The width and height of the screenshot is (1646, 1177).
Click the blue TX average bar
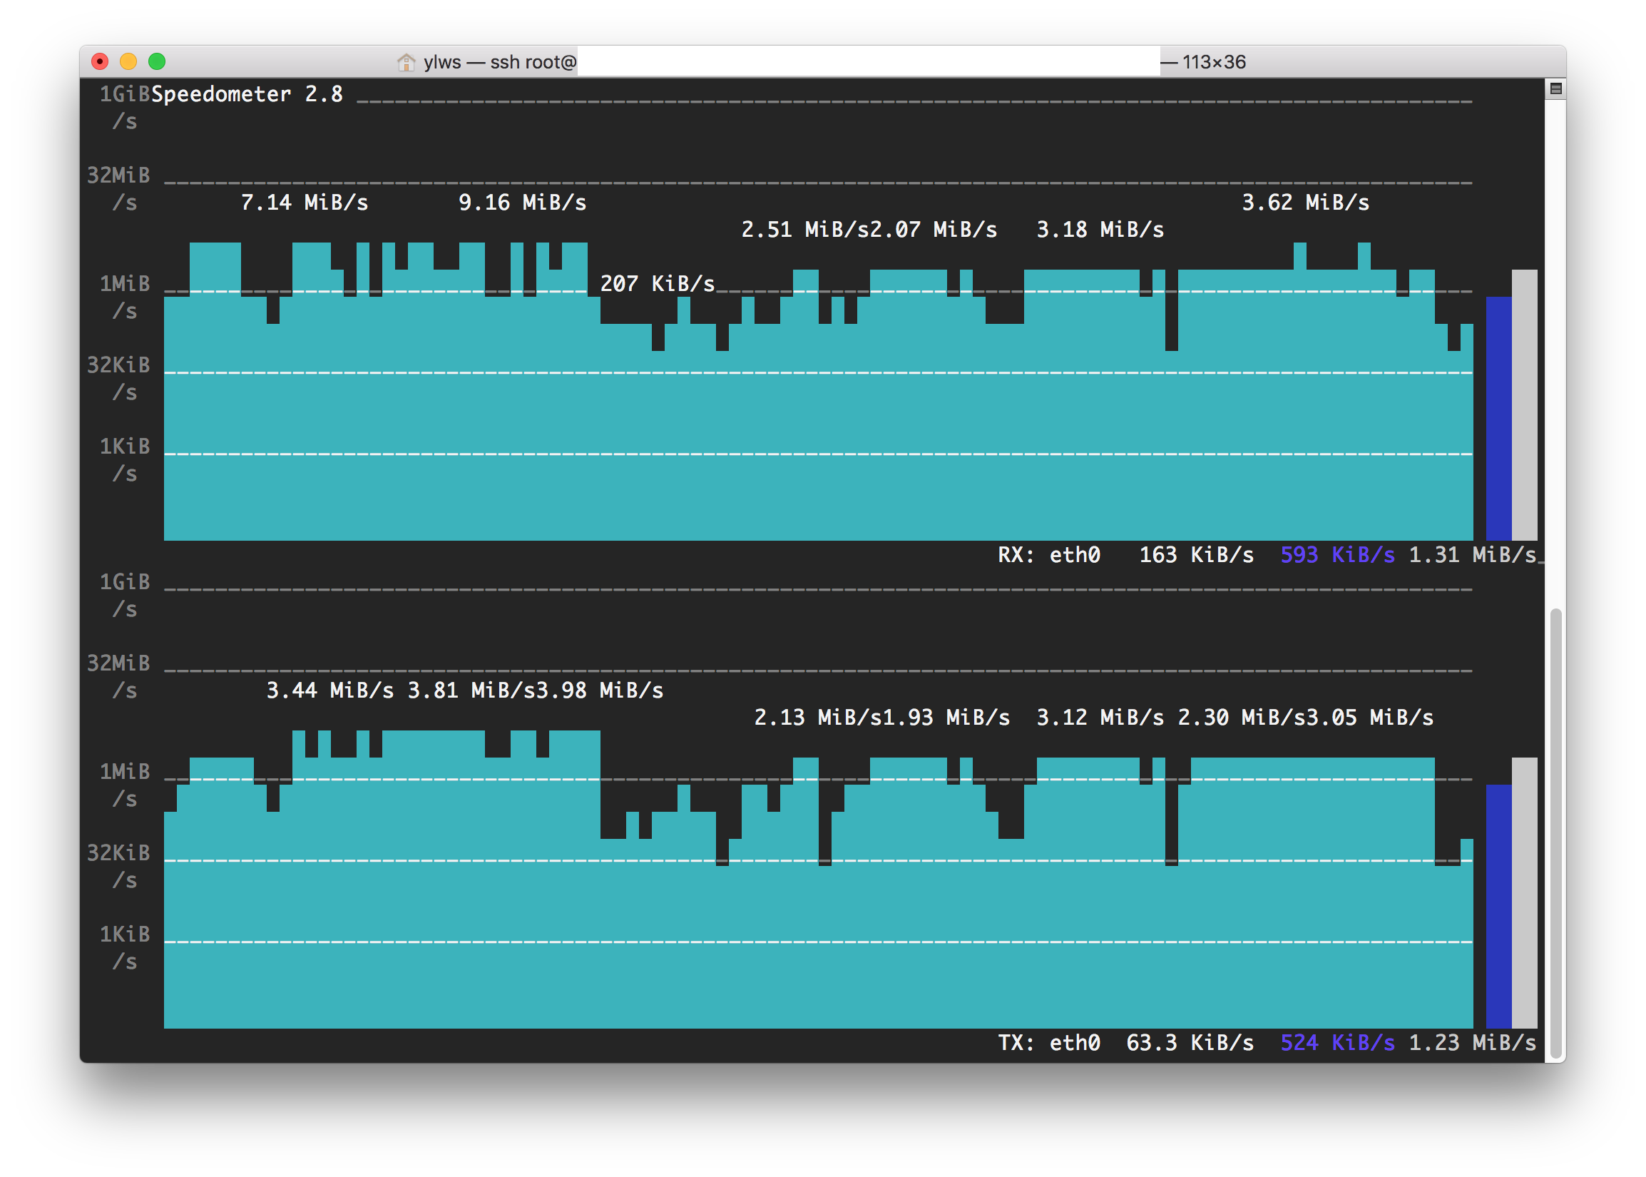point(1498,906)
